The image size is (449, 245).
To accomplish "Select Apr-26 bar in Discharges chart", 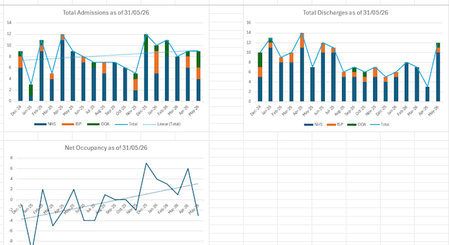I will 427,94.
